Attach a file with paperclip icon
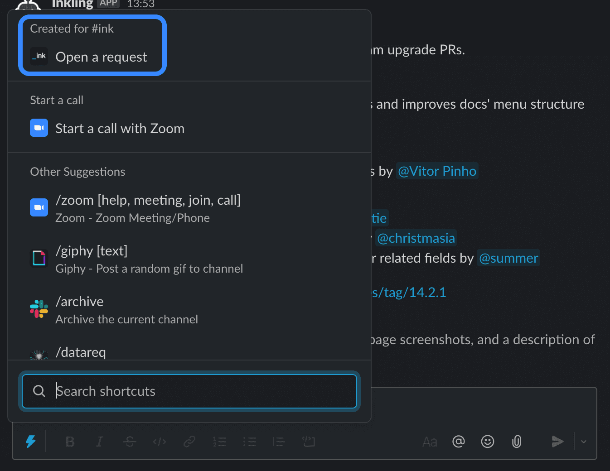This screenshot has width=610, height=471. (x=517, y=441)
